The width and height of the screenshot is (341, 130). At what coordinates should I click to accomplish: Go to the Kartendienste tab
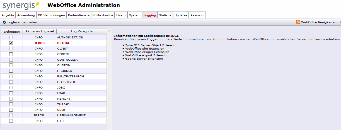click(79, 15)
